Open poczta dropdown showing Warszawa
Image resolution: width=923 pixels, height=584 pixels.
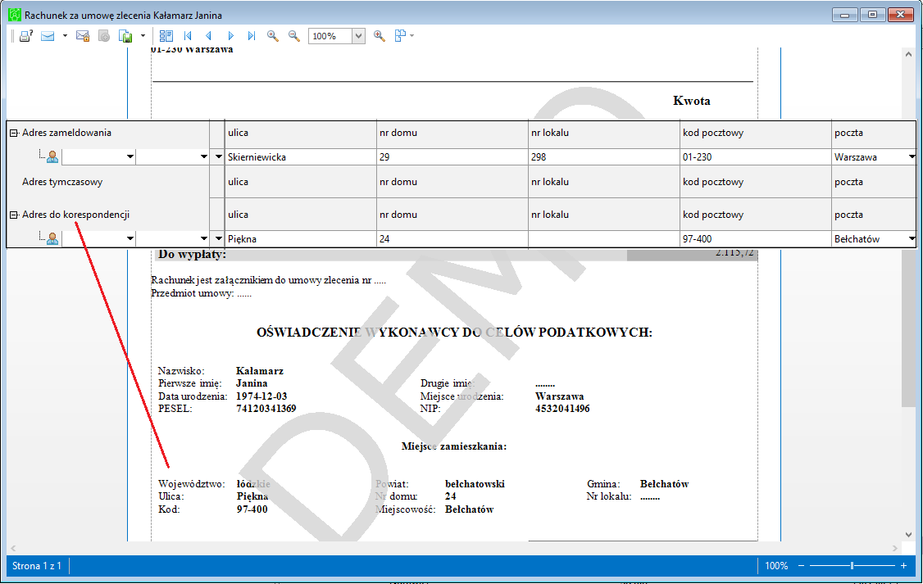[912, 157]
